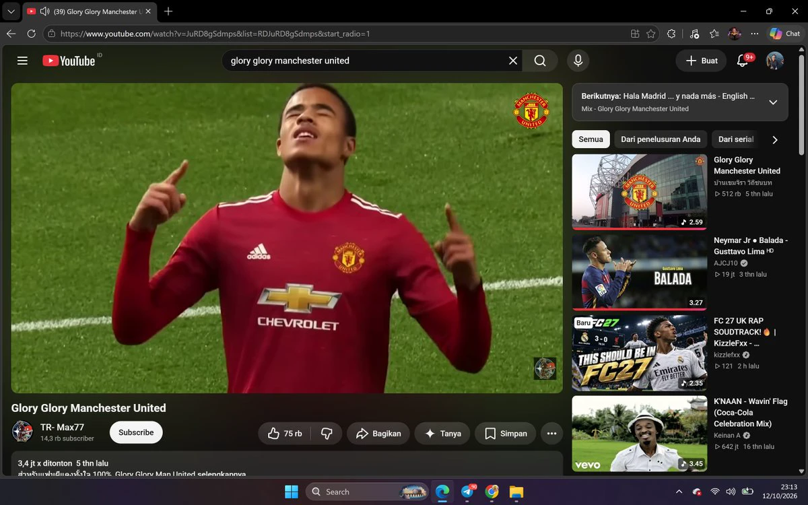The height and width of the screenshot is (505, 808).
Task: Open the Edge favorites list icon
Action: [714, 34]
